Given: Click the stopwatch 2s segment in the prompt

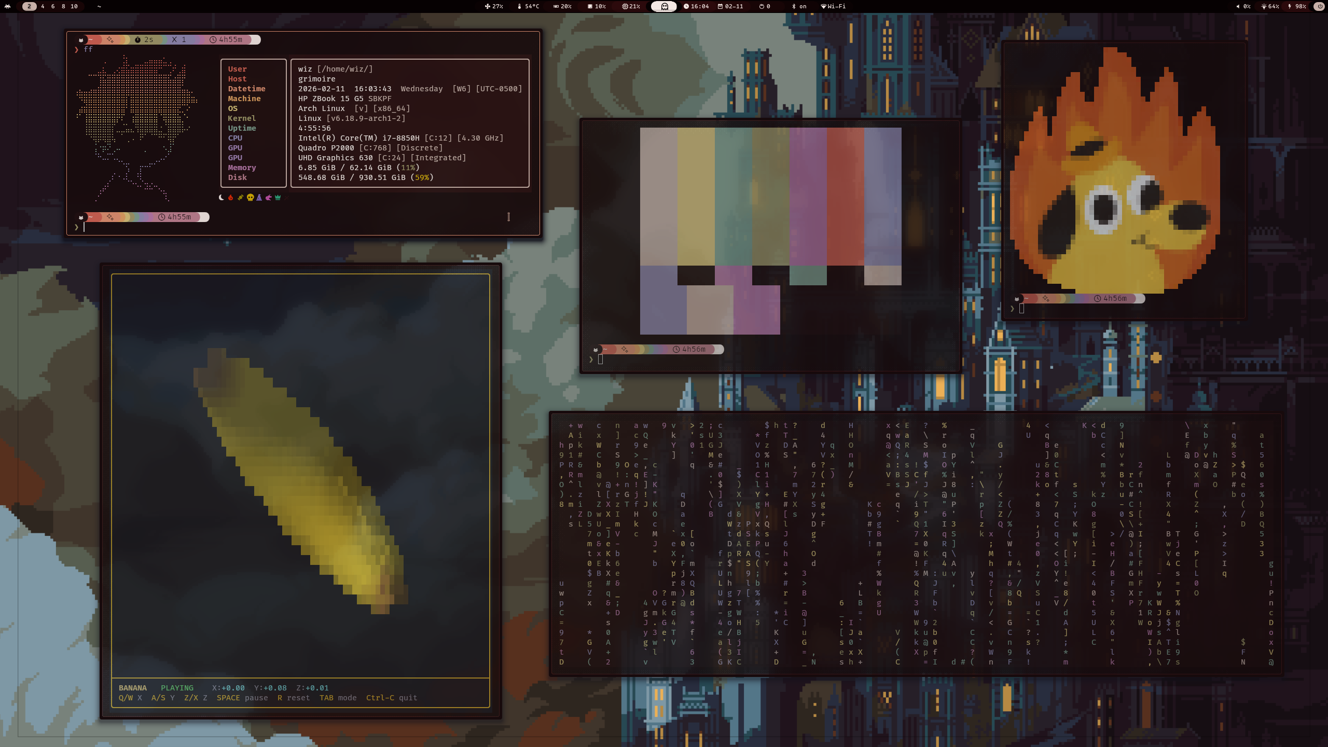Looking at the screenshot, I should pyautogui.click(x=144, y=40).
